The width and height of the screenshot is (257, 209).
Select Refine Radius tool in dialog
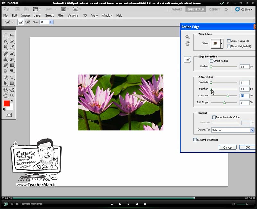pos(187,59)
